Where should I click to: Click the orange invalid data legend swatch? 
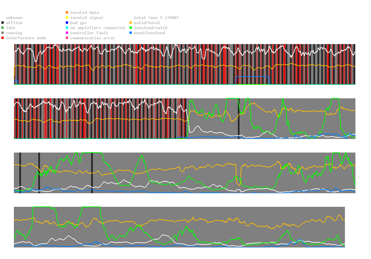(67, 13)
